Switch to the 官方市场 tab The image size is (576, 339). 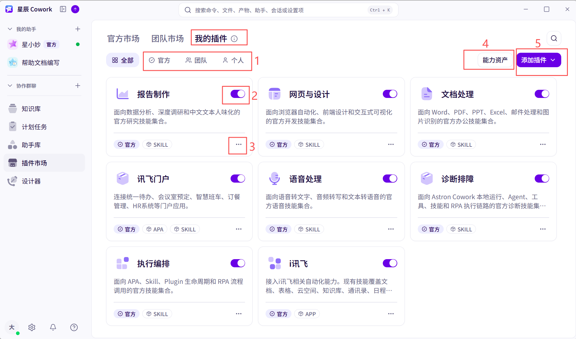123,39
